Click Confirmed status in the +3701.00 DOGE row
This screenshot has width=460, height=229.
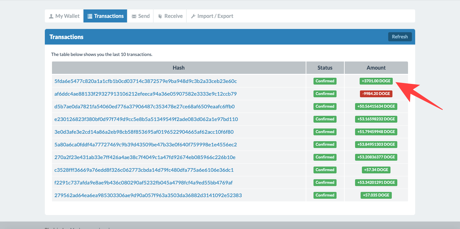325,81
